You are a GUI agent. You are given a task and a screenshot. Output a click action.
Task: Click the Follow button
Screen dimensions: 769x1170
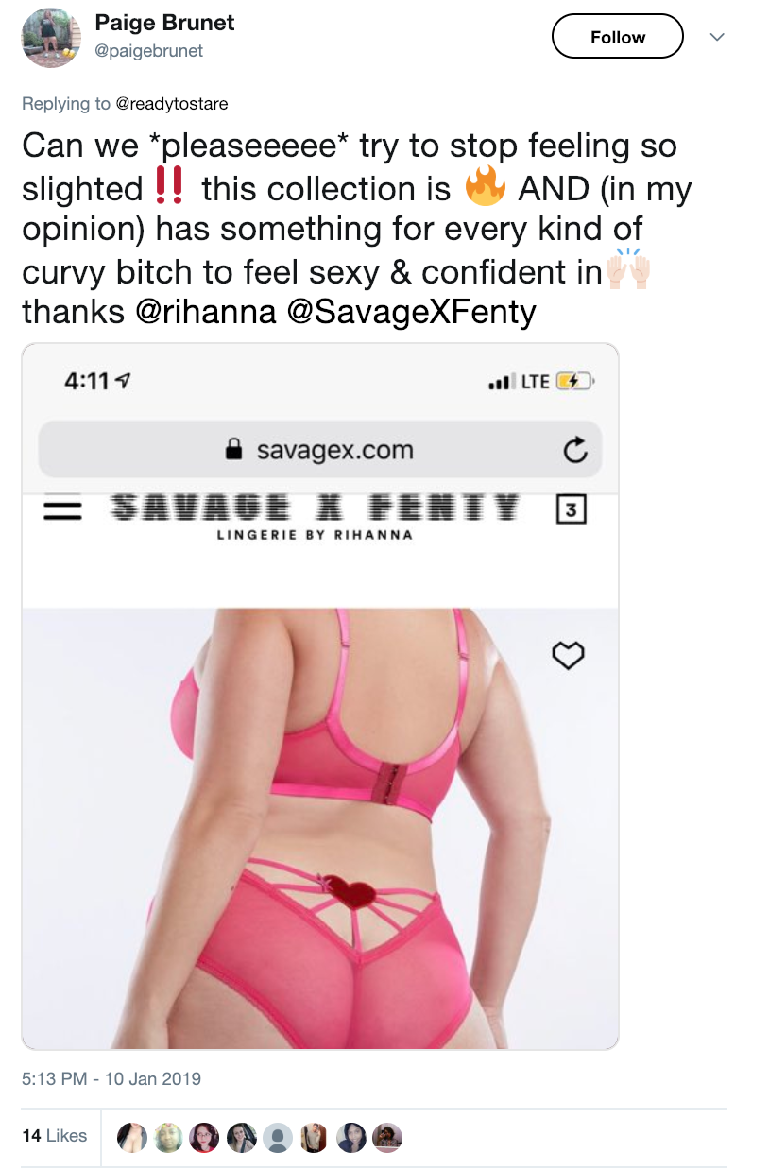click(x=617, y=37)
